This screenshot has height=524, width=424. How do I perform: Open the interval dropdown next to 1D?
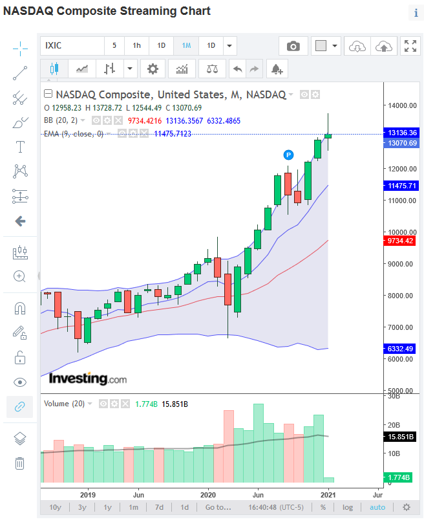[x=229, y=46]
